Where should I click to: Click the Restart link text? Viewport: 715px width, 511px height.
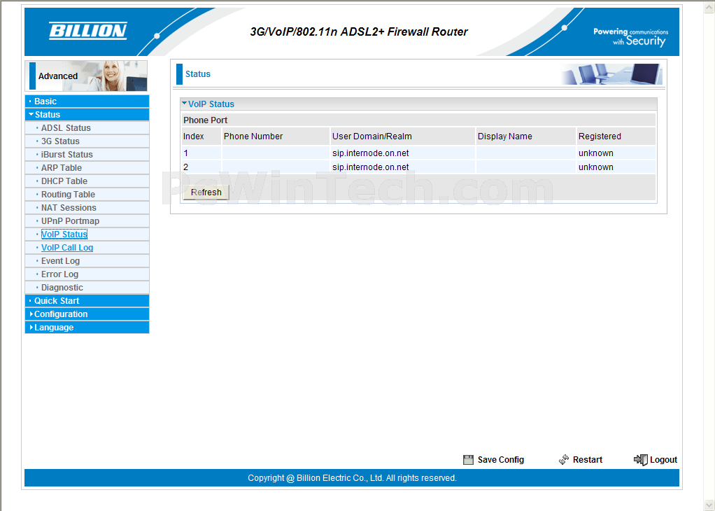588,460
